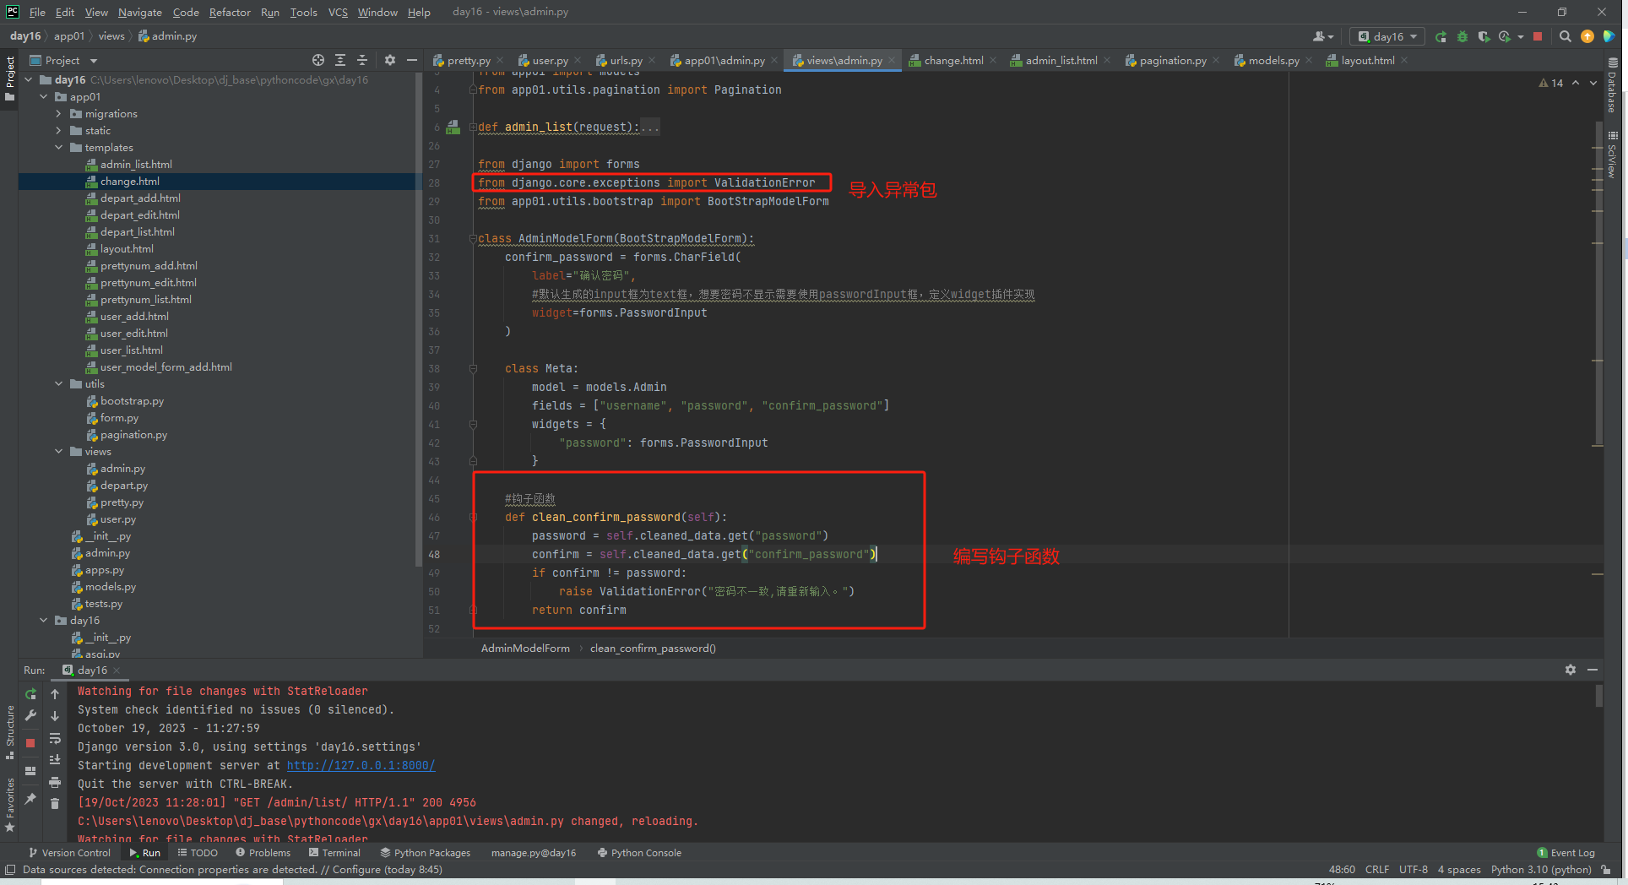The height and width of the screenshot is (885, 1628).
Task: Open day16 run configuration dropdown
Action: coord(1388,36)
